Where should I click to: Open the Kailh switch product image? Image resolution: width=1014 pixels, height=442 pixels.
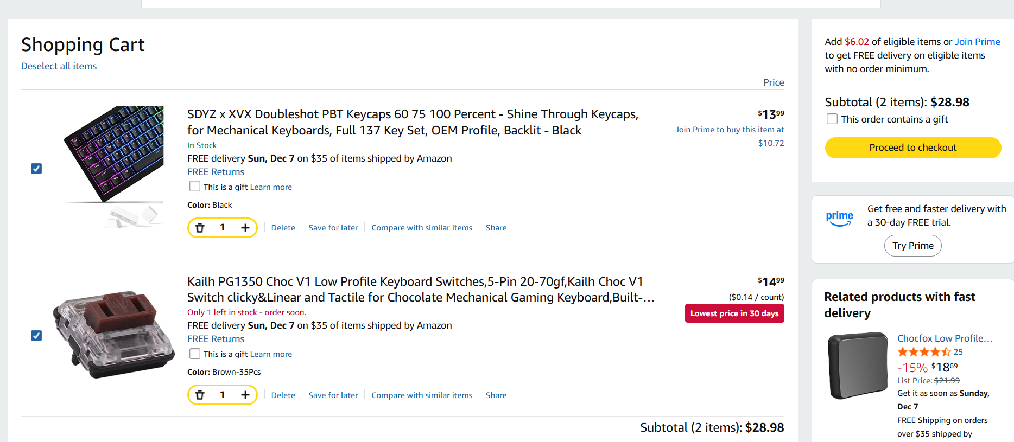point(113,334)
